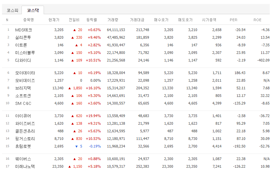Click bid price 13,330
This screenshot has height=171, width=279.
(168, 88)
